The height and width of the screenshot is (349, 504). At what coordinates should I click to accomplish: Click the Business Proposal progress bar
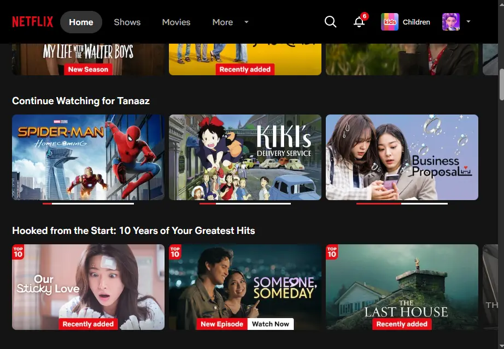pyautogui.click(x=402, y=203)
